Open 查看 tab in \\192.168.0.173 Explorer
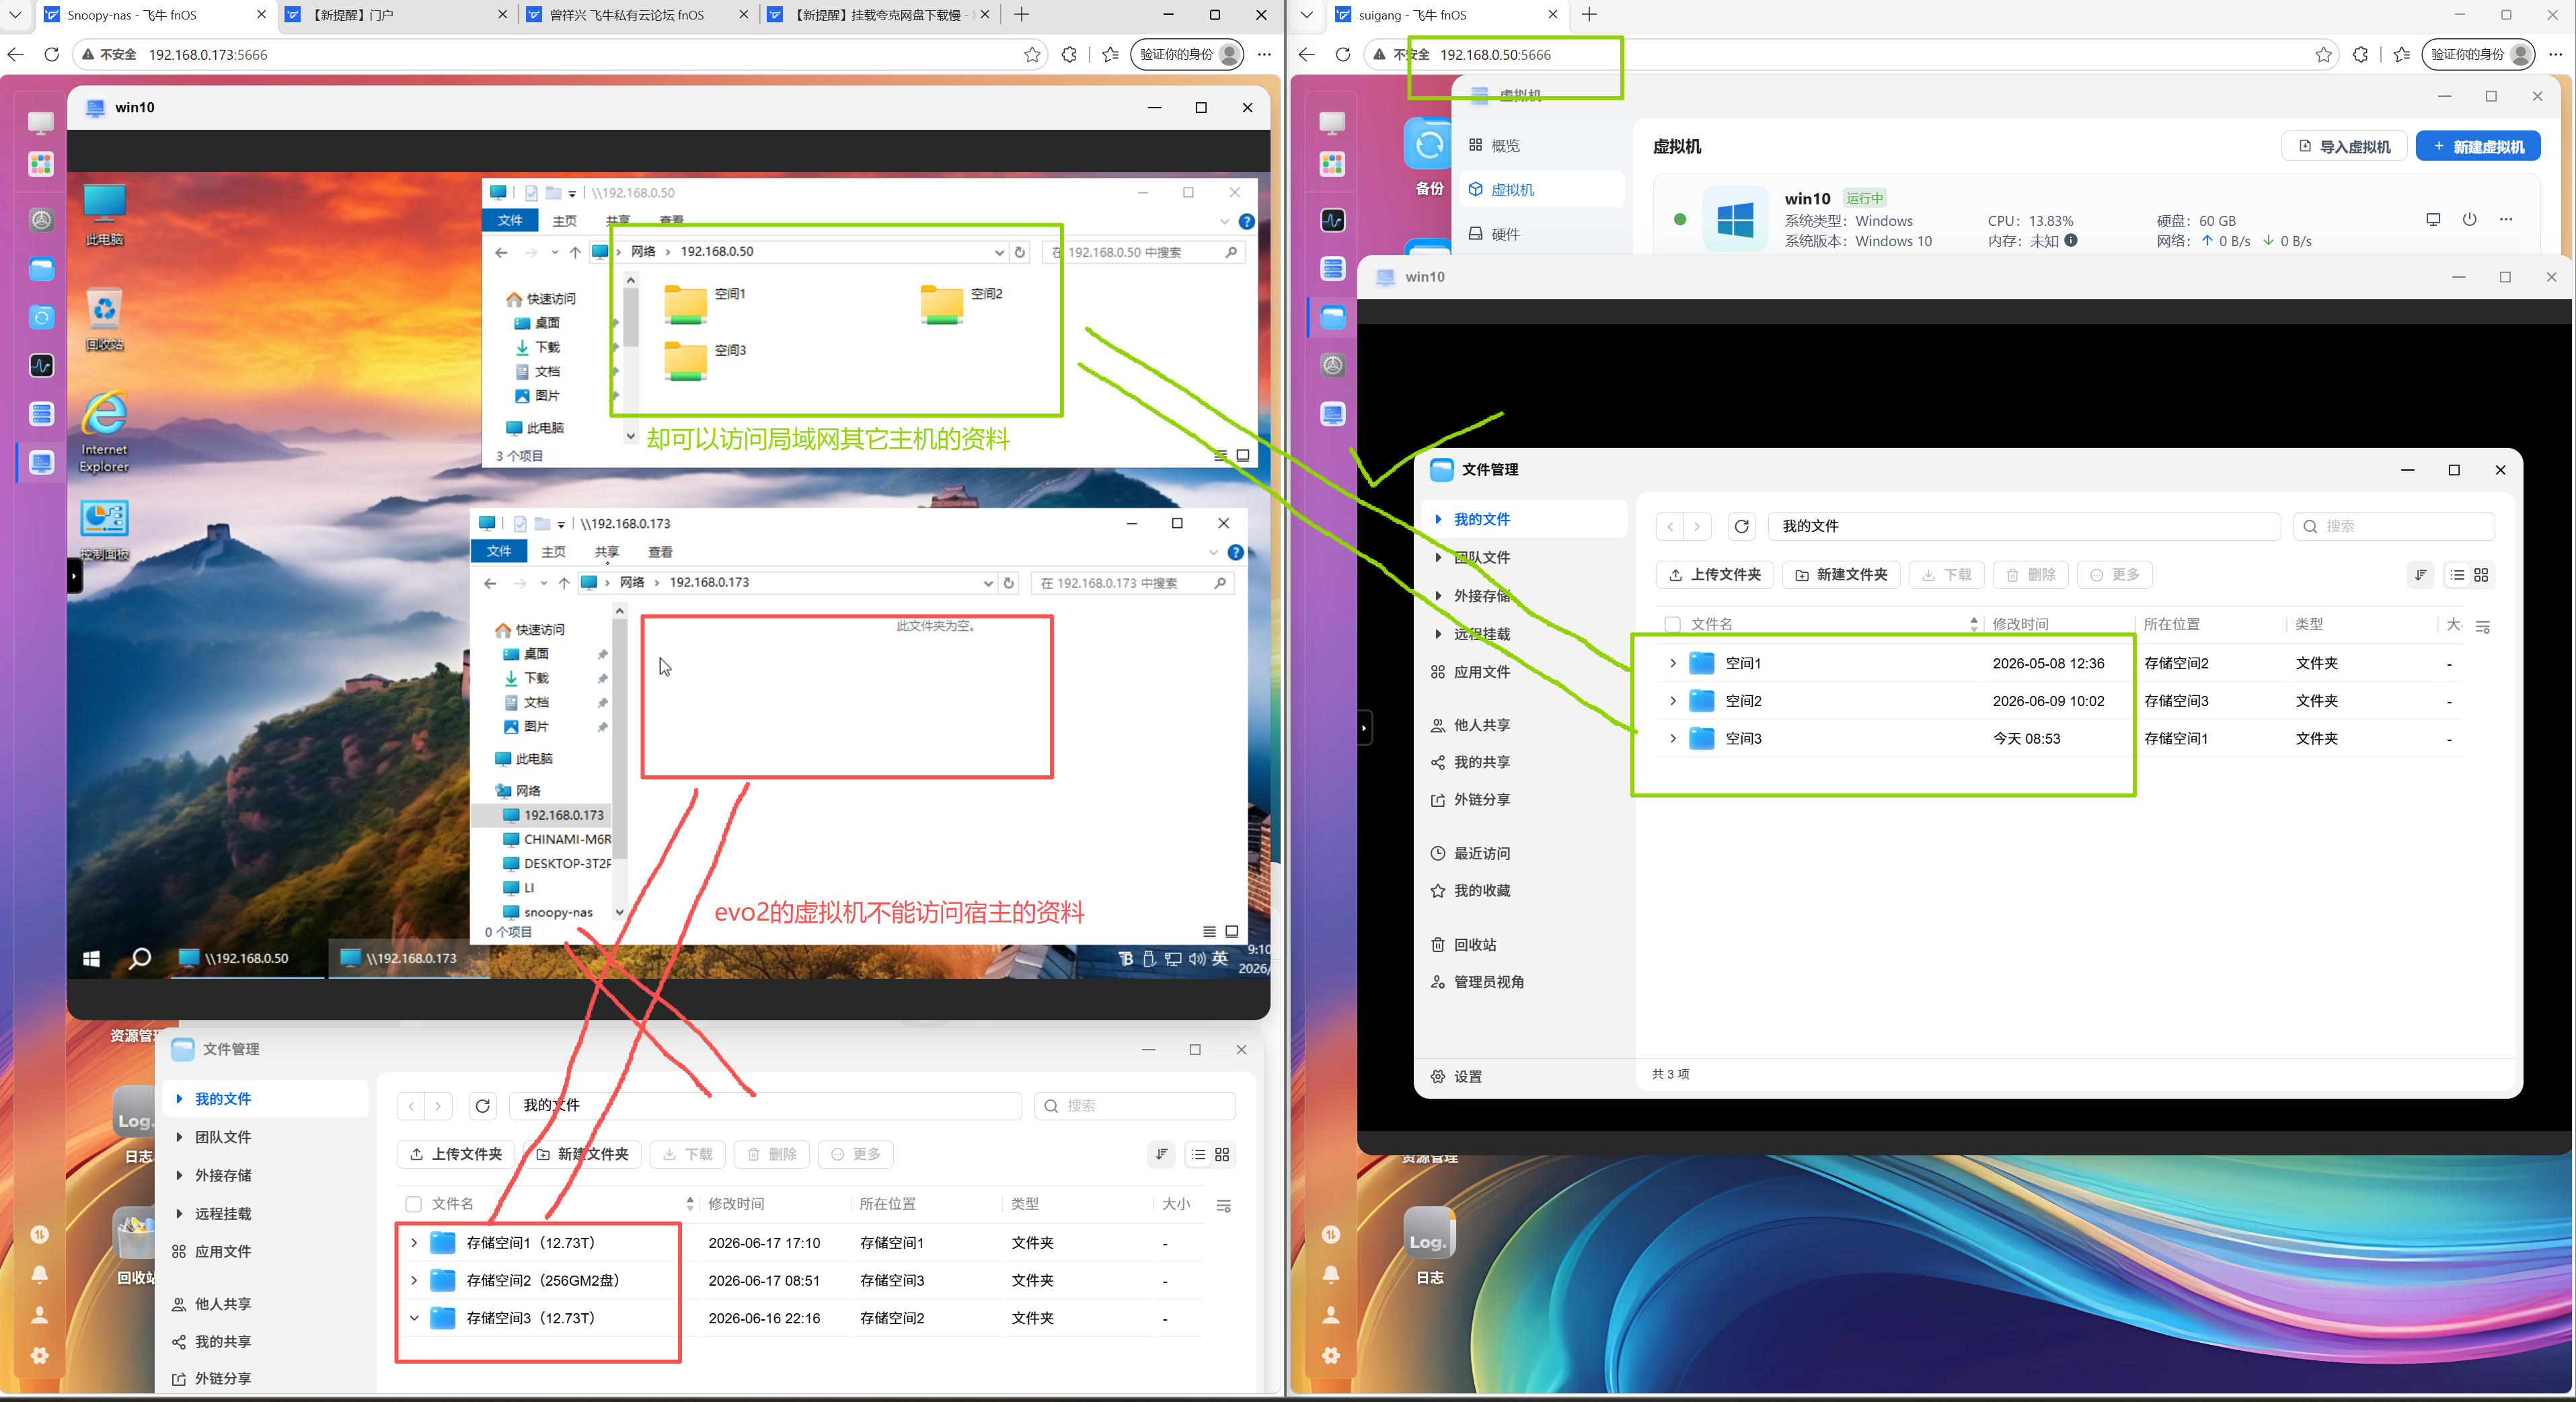This screenshot has width=2576, height=1402. [660, 552]
